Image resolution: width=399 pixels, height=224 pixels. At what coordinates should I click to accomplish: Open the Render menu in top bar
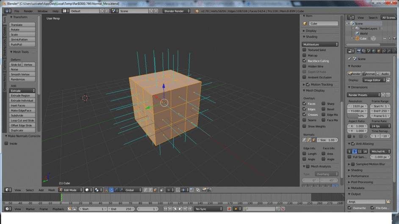28,11
